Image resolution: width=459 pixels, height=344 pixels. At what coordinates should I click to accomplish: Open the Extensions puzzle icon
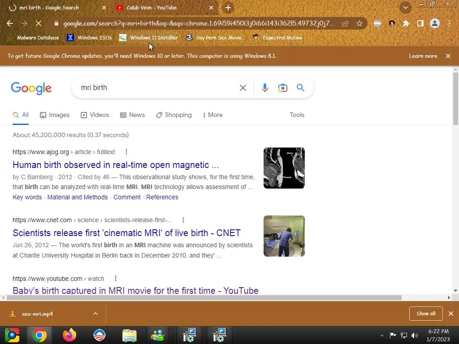coord(406,23)
